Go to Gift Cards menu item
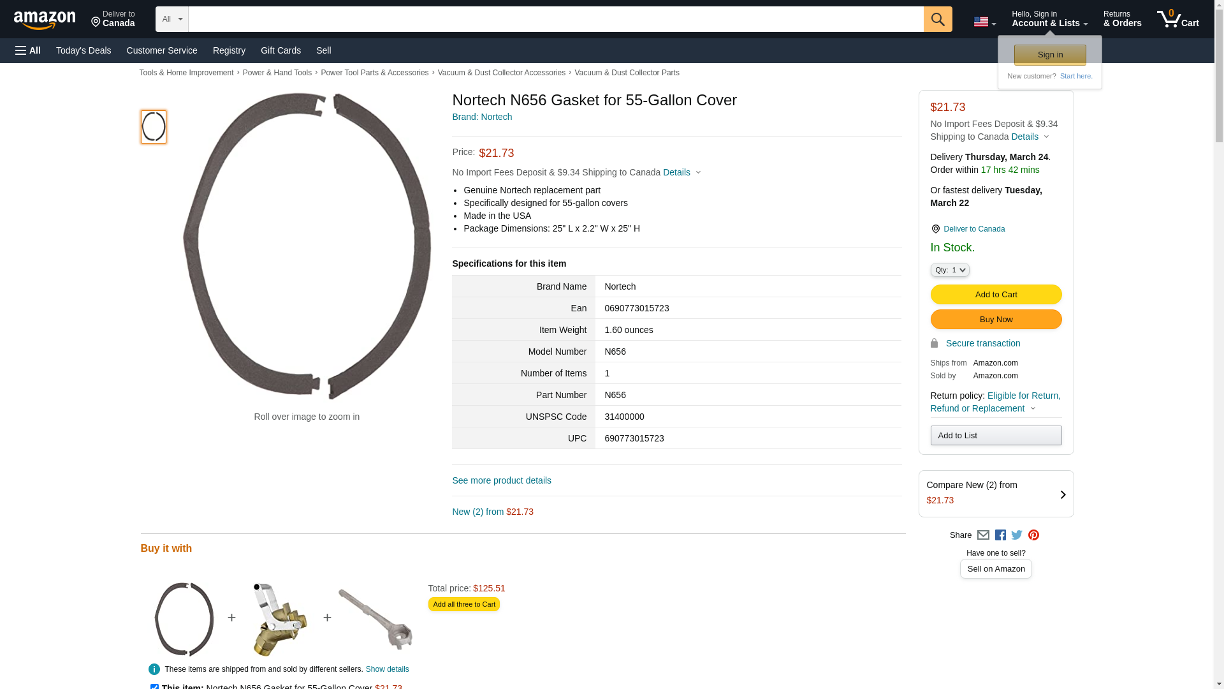Image resolution: width=1224 pixels, height=689 pixels. point(280,50)
